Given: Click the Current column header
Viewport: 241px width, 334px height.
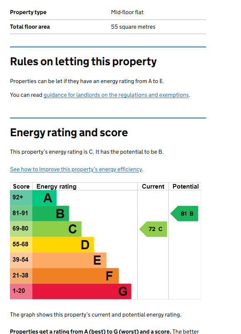Looking at the screenshot, I should point(153,187).
